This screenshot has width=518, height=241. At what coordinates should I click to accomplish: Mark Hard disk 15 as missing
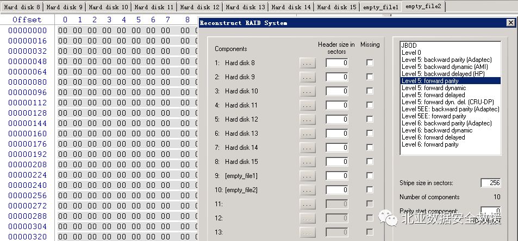[370, 162]
